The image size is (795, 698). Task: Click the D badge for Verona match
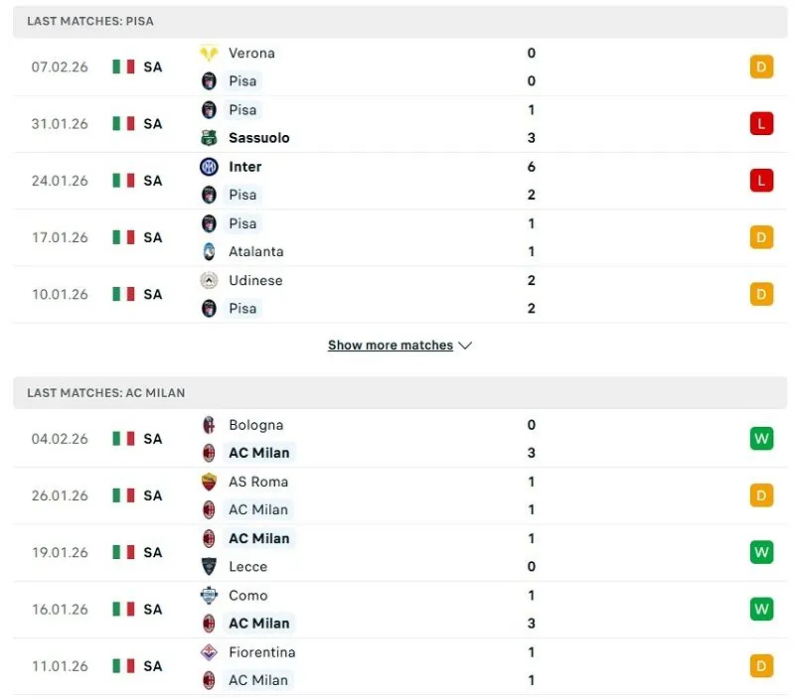[761, 68]
